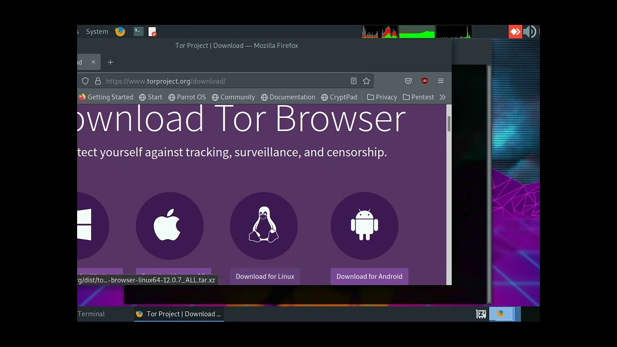The width and height of the screenshot is (617, 347).
Task: Open the Pocket save icon
Action: point(408,81)
